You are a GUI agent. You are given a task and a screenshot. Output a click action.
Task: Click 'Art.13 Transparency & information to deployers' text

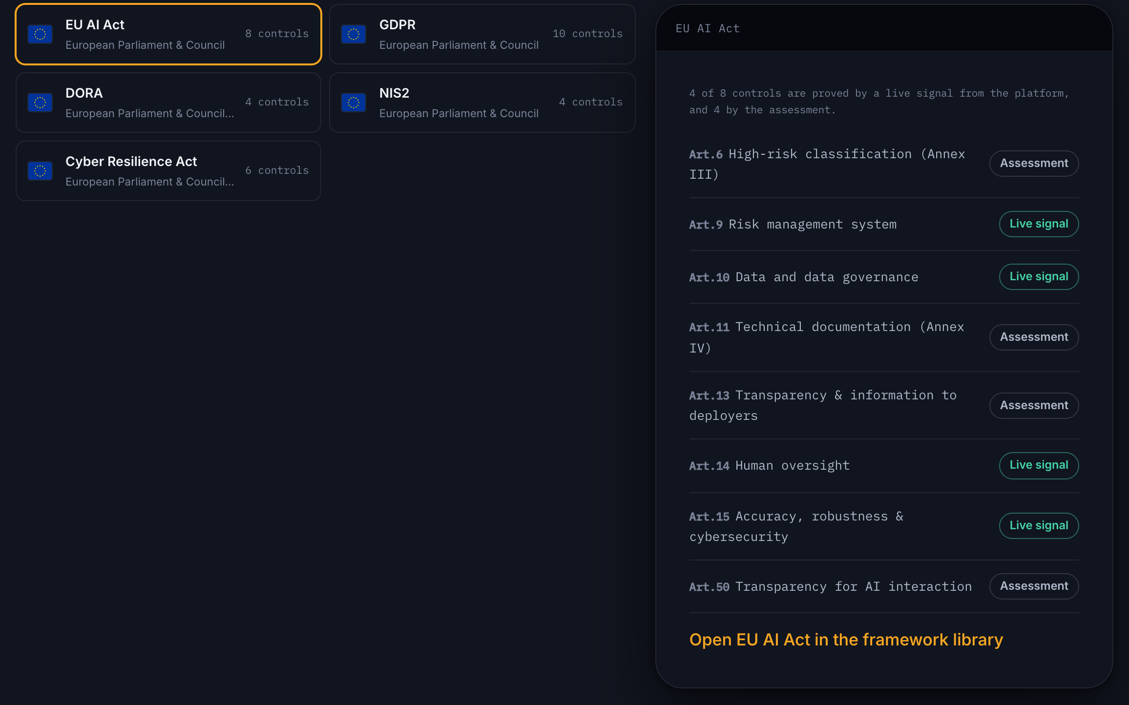[823, 405]
